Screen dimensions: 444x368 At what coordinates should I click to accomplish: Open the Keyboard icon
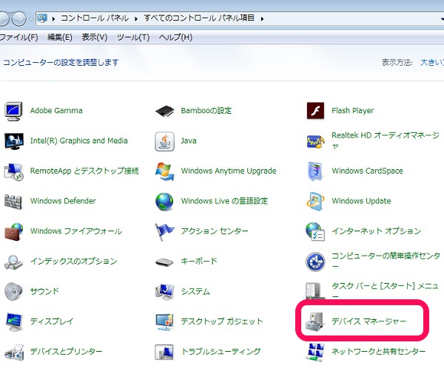pos(164,262)
